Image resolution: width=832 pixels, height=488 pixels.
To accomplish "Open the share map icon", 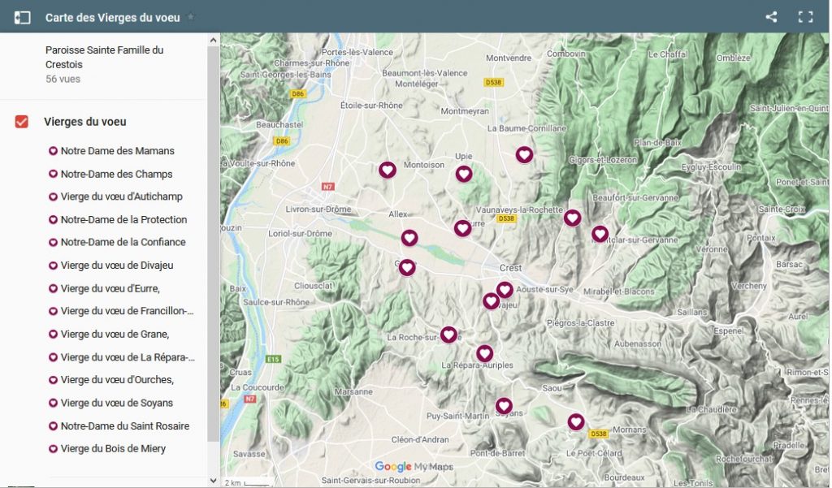I will coord(772,17).
